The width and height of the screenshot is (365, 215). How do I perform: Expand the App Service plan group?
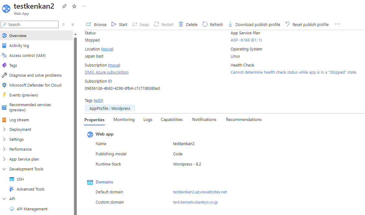[x=4, y=159]
